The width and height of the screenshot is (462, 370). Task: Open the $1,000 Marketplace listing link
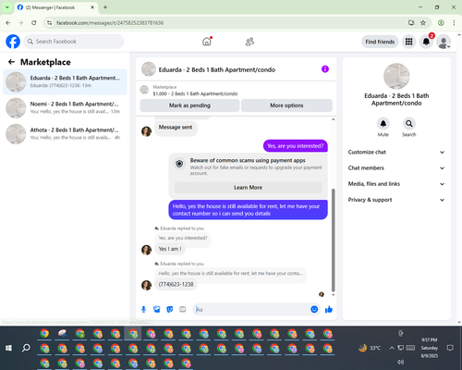pyautogui.click(x=195, y=93)
